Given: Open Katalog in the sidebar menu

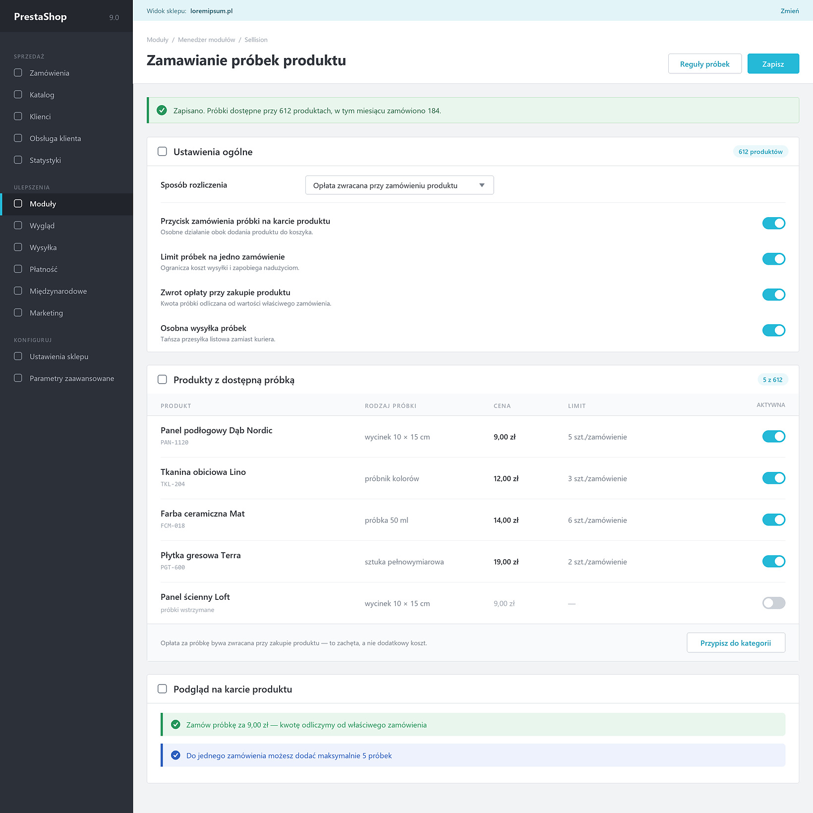Looking at the screenshot, I should (66, 95).
